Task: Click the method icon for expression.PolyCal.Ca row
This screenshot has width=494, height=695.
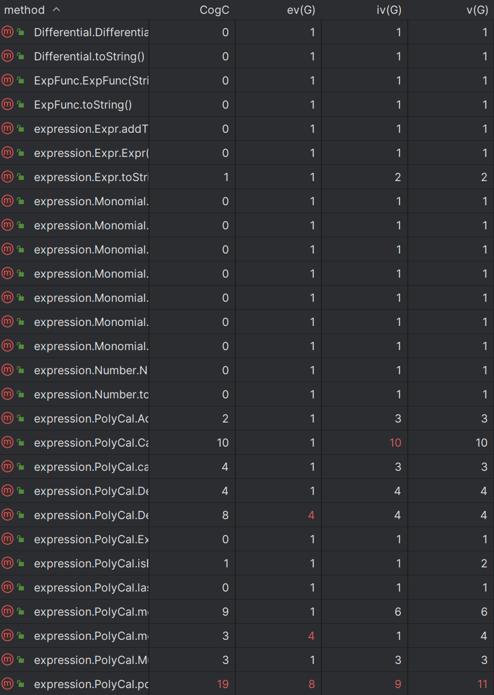Action: coord(7,443)
